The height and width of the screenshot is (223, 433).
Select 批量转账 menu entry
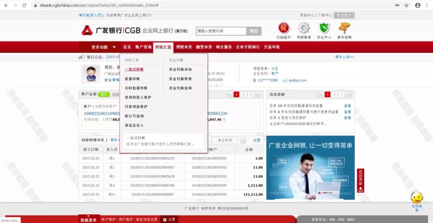[132, 79]
